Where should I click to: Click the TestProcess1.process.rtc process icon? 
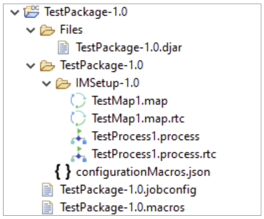[x=78, y=154]
